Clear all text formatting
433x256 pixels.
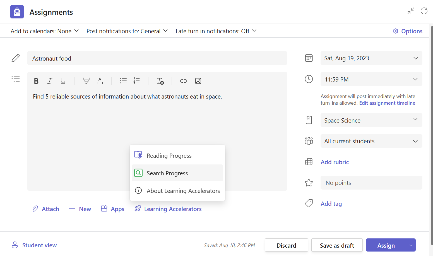coord(160,81)
